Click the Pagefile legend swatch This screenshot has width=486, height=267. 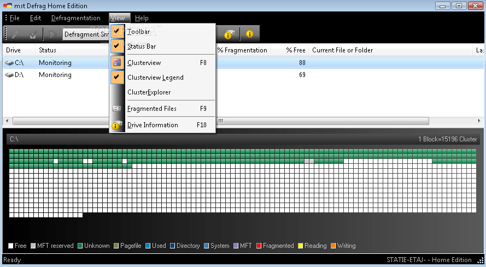[116, 246]
